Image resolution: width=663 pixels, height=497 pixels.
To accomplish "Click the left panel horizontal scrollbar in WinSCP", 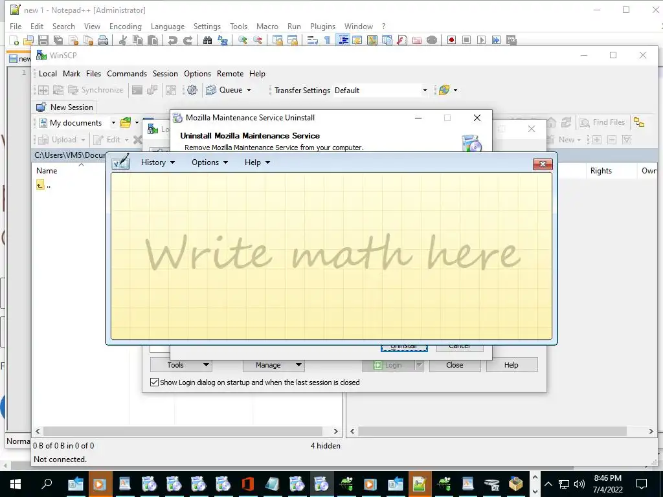I will 183,432.
